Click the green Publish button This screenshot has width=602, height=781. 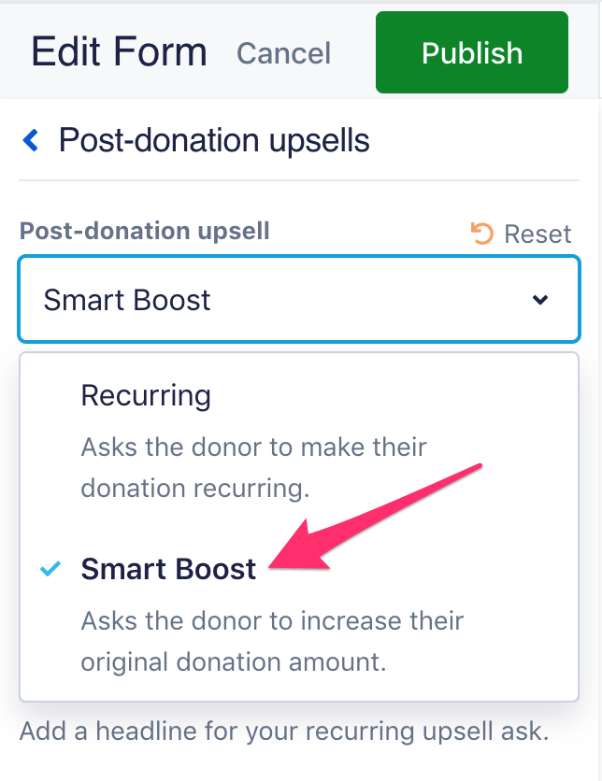[x=471, y=53]
